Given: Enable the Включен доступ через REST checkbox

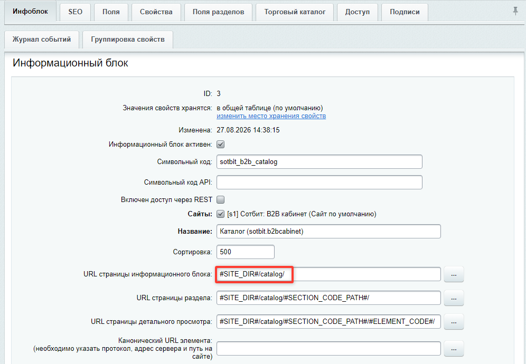Looking at the screenshot, I should point(220,200).
